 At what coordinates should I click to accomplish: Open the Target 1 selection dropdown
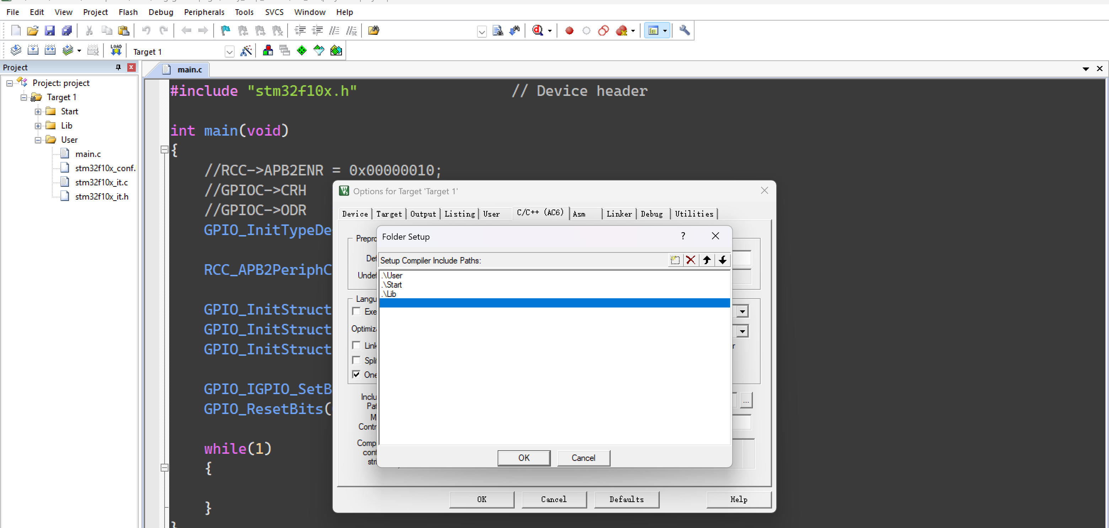229,52
